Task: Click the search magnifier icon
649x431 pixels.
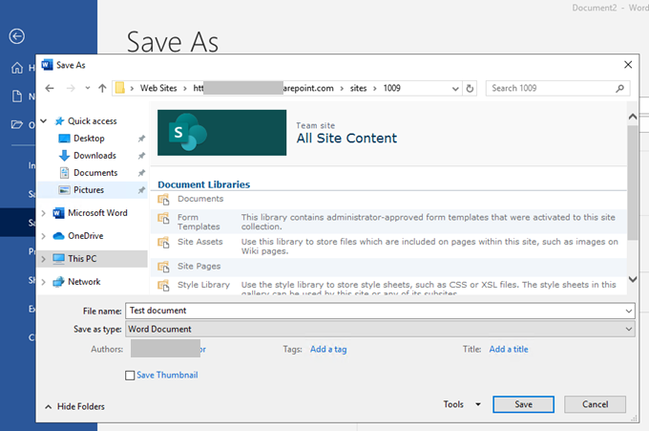Action: click(x=619, y=88)
